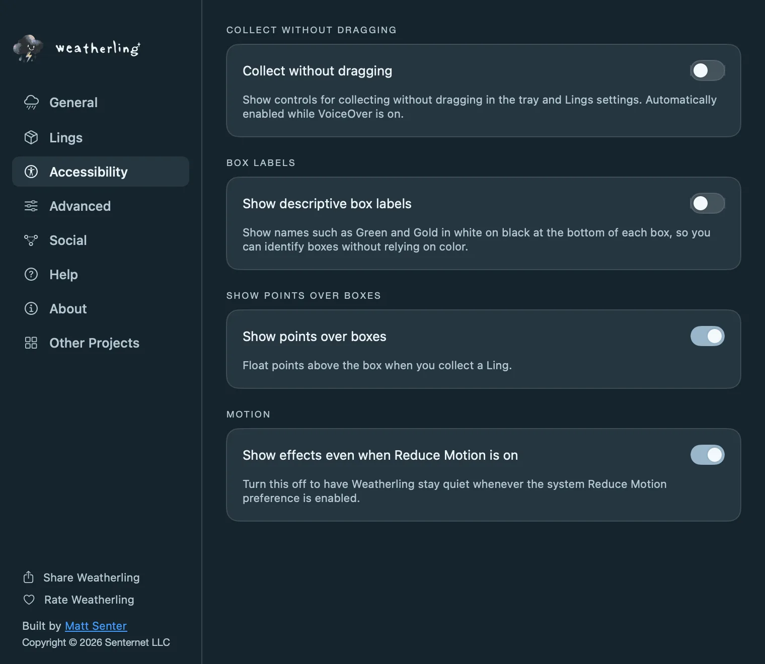Click the cube icon beside Lings
The image size is (765, 664).
[31, 137]
